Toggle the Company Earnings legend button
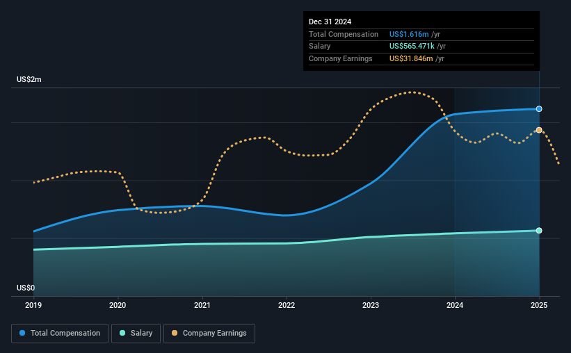This screenshot has width=571, height=353. (x=209, y=334)
